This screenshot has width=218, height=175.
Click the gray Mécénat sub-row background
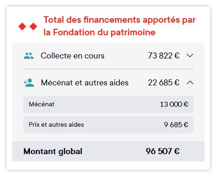[x=108, y=104]
